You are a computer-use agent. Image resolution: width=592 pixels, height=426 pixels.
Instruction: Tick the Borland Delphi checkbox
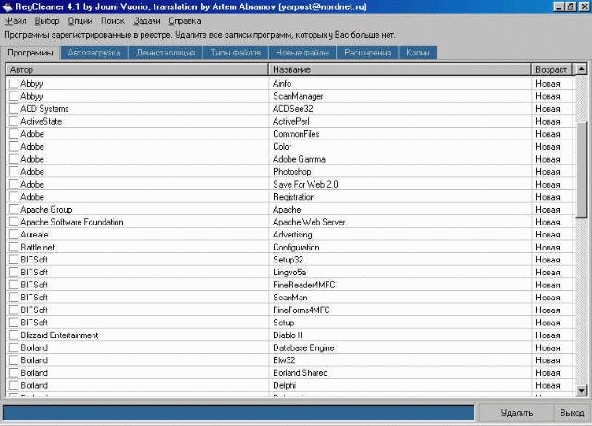(14, 385)
